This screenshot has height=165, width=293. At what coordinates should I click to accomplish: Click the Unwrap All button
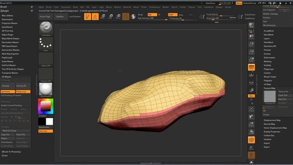[x=23, y=86]
